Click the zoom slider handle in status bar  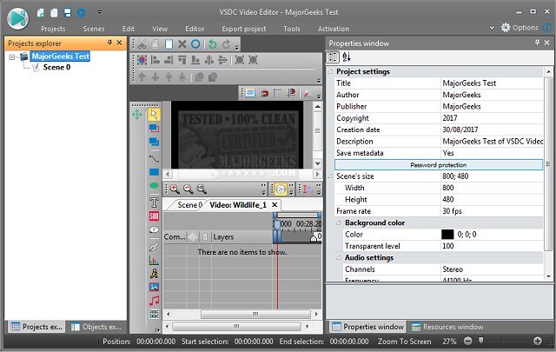[480, 341]
